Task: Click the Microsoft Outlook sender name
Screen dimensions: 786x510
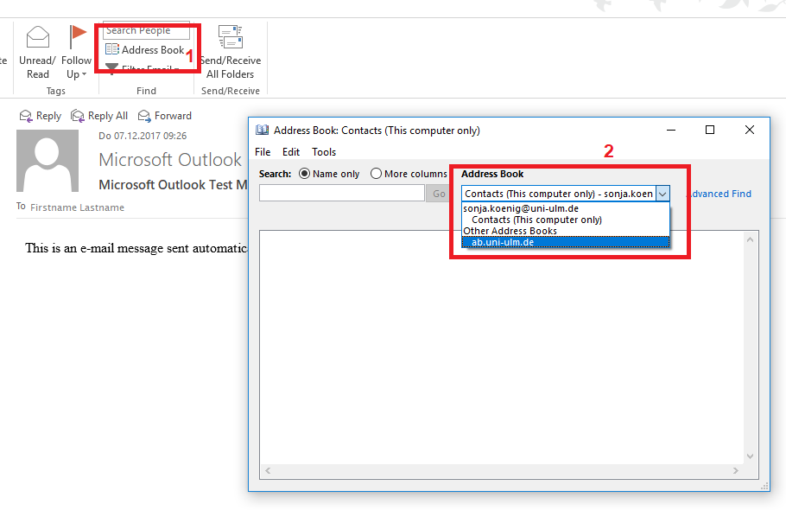Action: (170, 159)
